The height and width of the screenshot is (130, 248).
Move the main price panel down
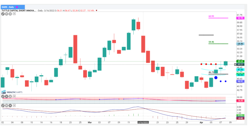(7, 14)
